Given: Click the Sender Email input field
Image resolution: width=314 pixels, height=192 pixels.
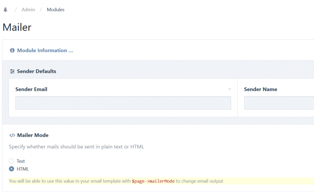Looking at the screenshot, I should tap(123, 103).
